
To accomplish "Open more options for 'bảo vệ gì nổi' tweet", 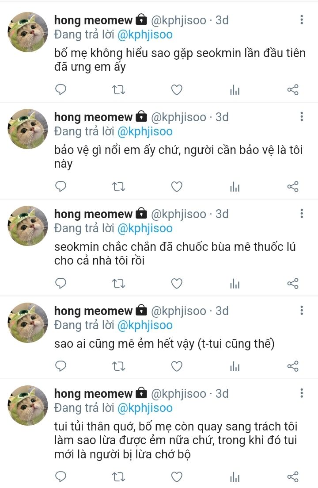I will point(302,117).
